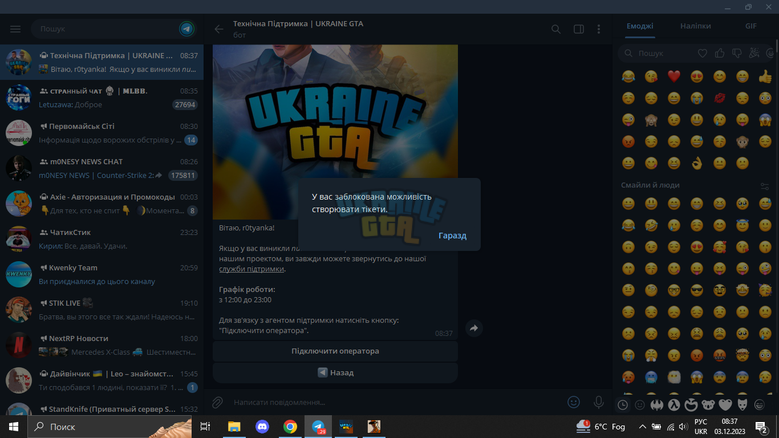Follow the служби підтримки link
This screenshot has width=779, height=438.
(251, 269)
